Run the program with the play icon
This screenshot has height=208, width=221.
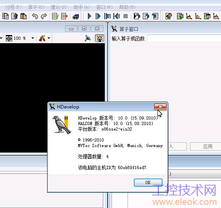89,16
